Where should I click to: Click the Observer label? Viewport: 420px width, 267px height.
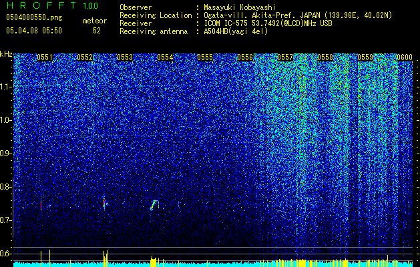coord(136,7)
